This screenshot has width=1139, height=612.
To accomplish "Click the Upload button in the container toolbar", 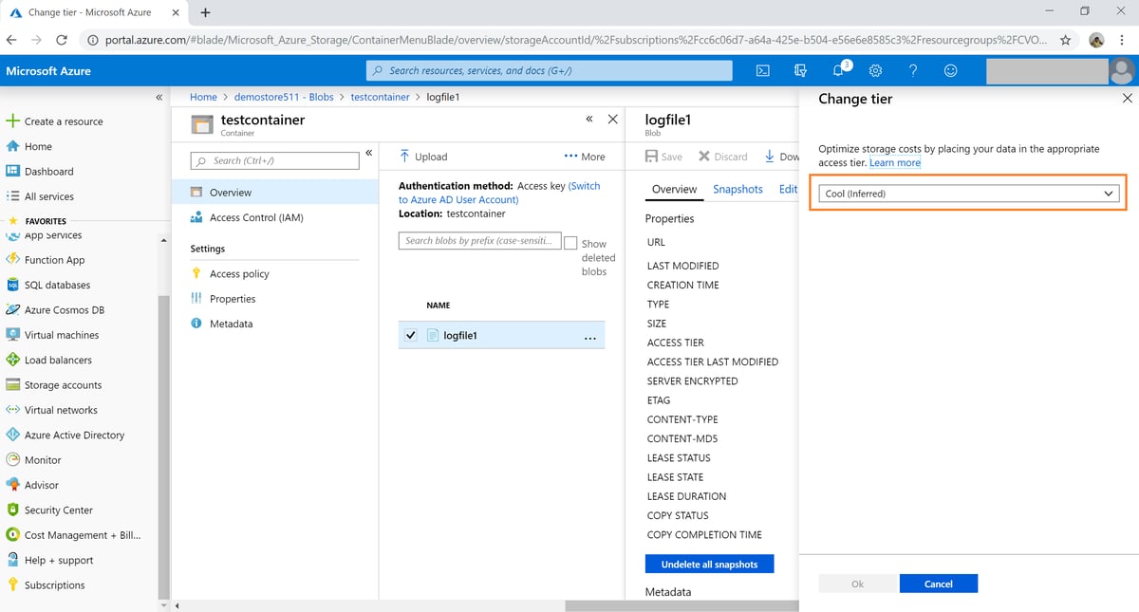I will 422,157.
